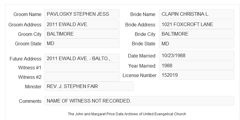240x120 pixels.
Task: Focus the Bride Name field
Action: [196, 14]
